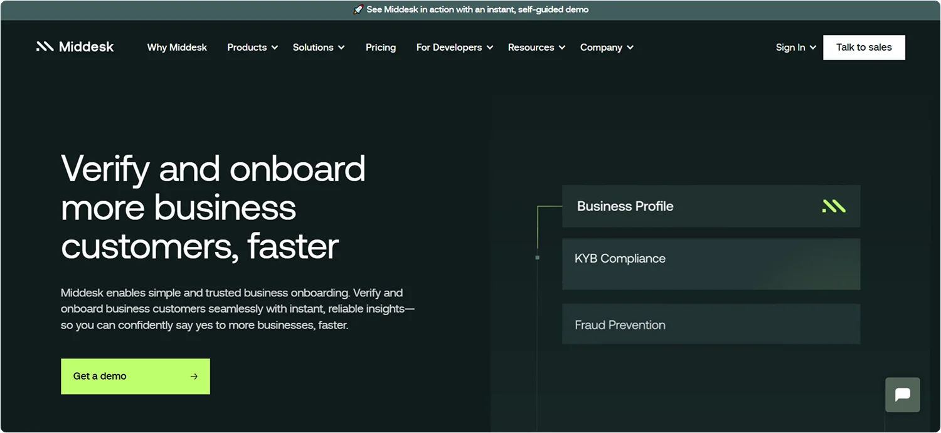Image resolution: width=941 pixels, height=433 pixels.
Task: Click the Talk to sales button
Action: 864,48
